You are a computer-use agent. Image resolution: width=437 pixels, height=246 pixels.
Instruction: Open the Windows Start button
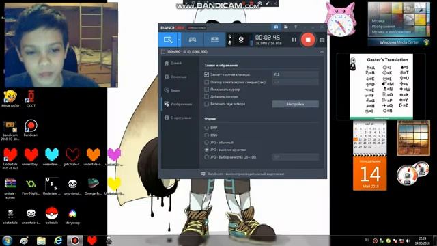(7, 241)
